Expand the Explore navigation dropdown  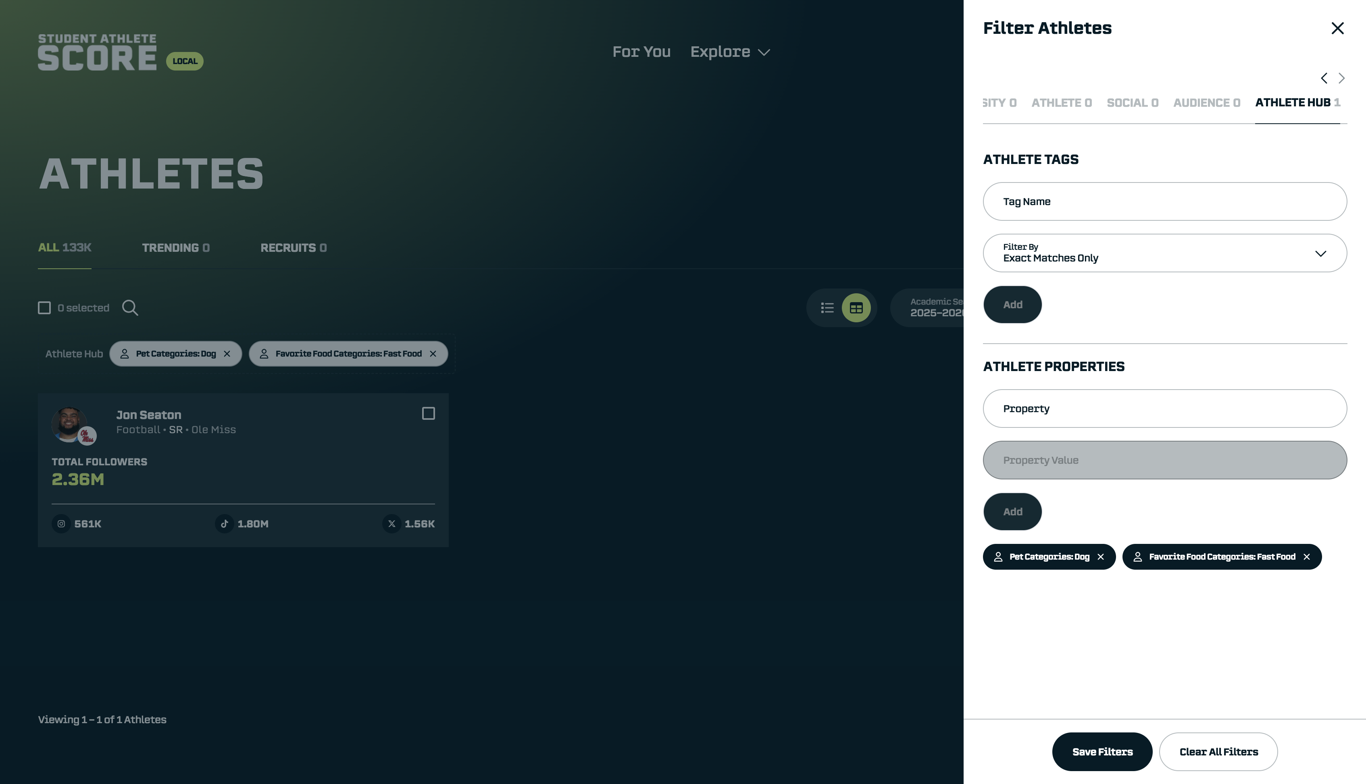(x=730, y=52)
